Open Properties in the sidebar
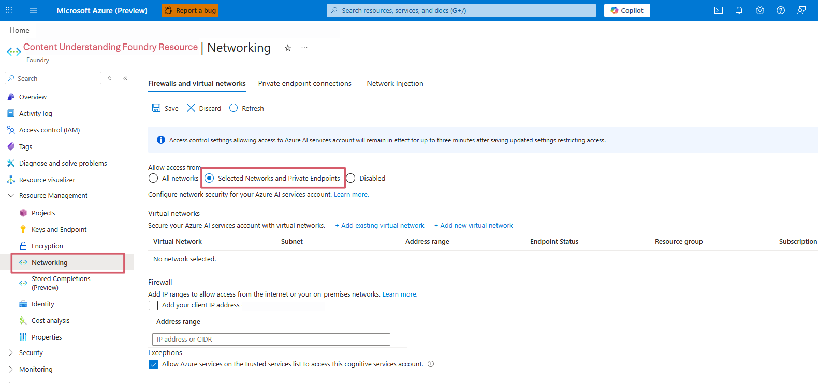 coord(46,337)
